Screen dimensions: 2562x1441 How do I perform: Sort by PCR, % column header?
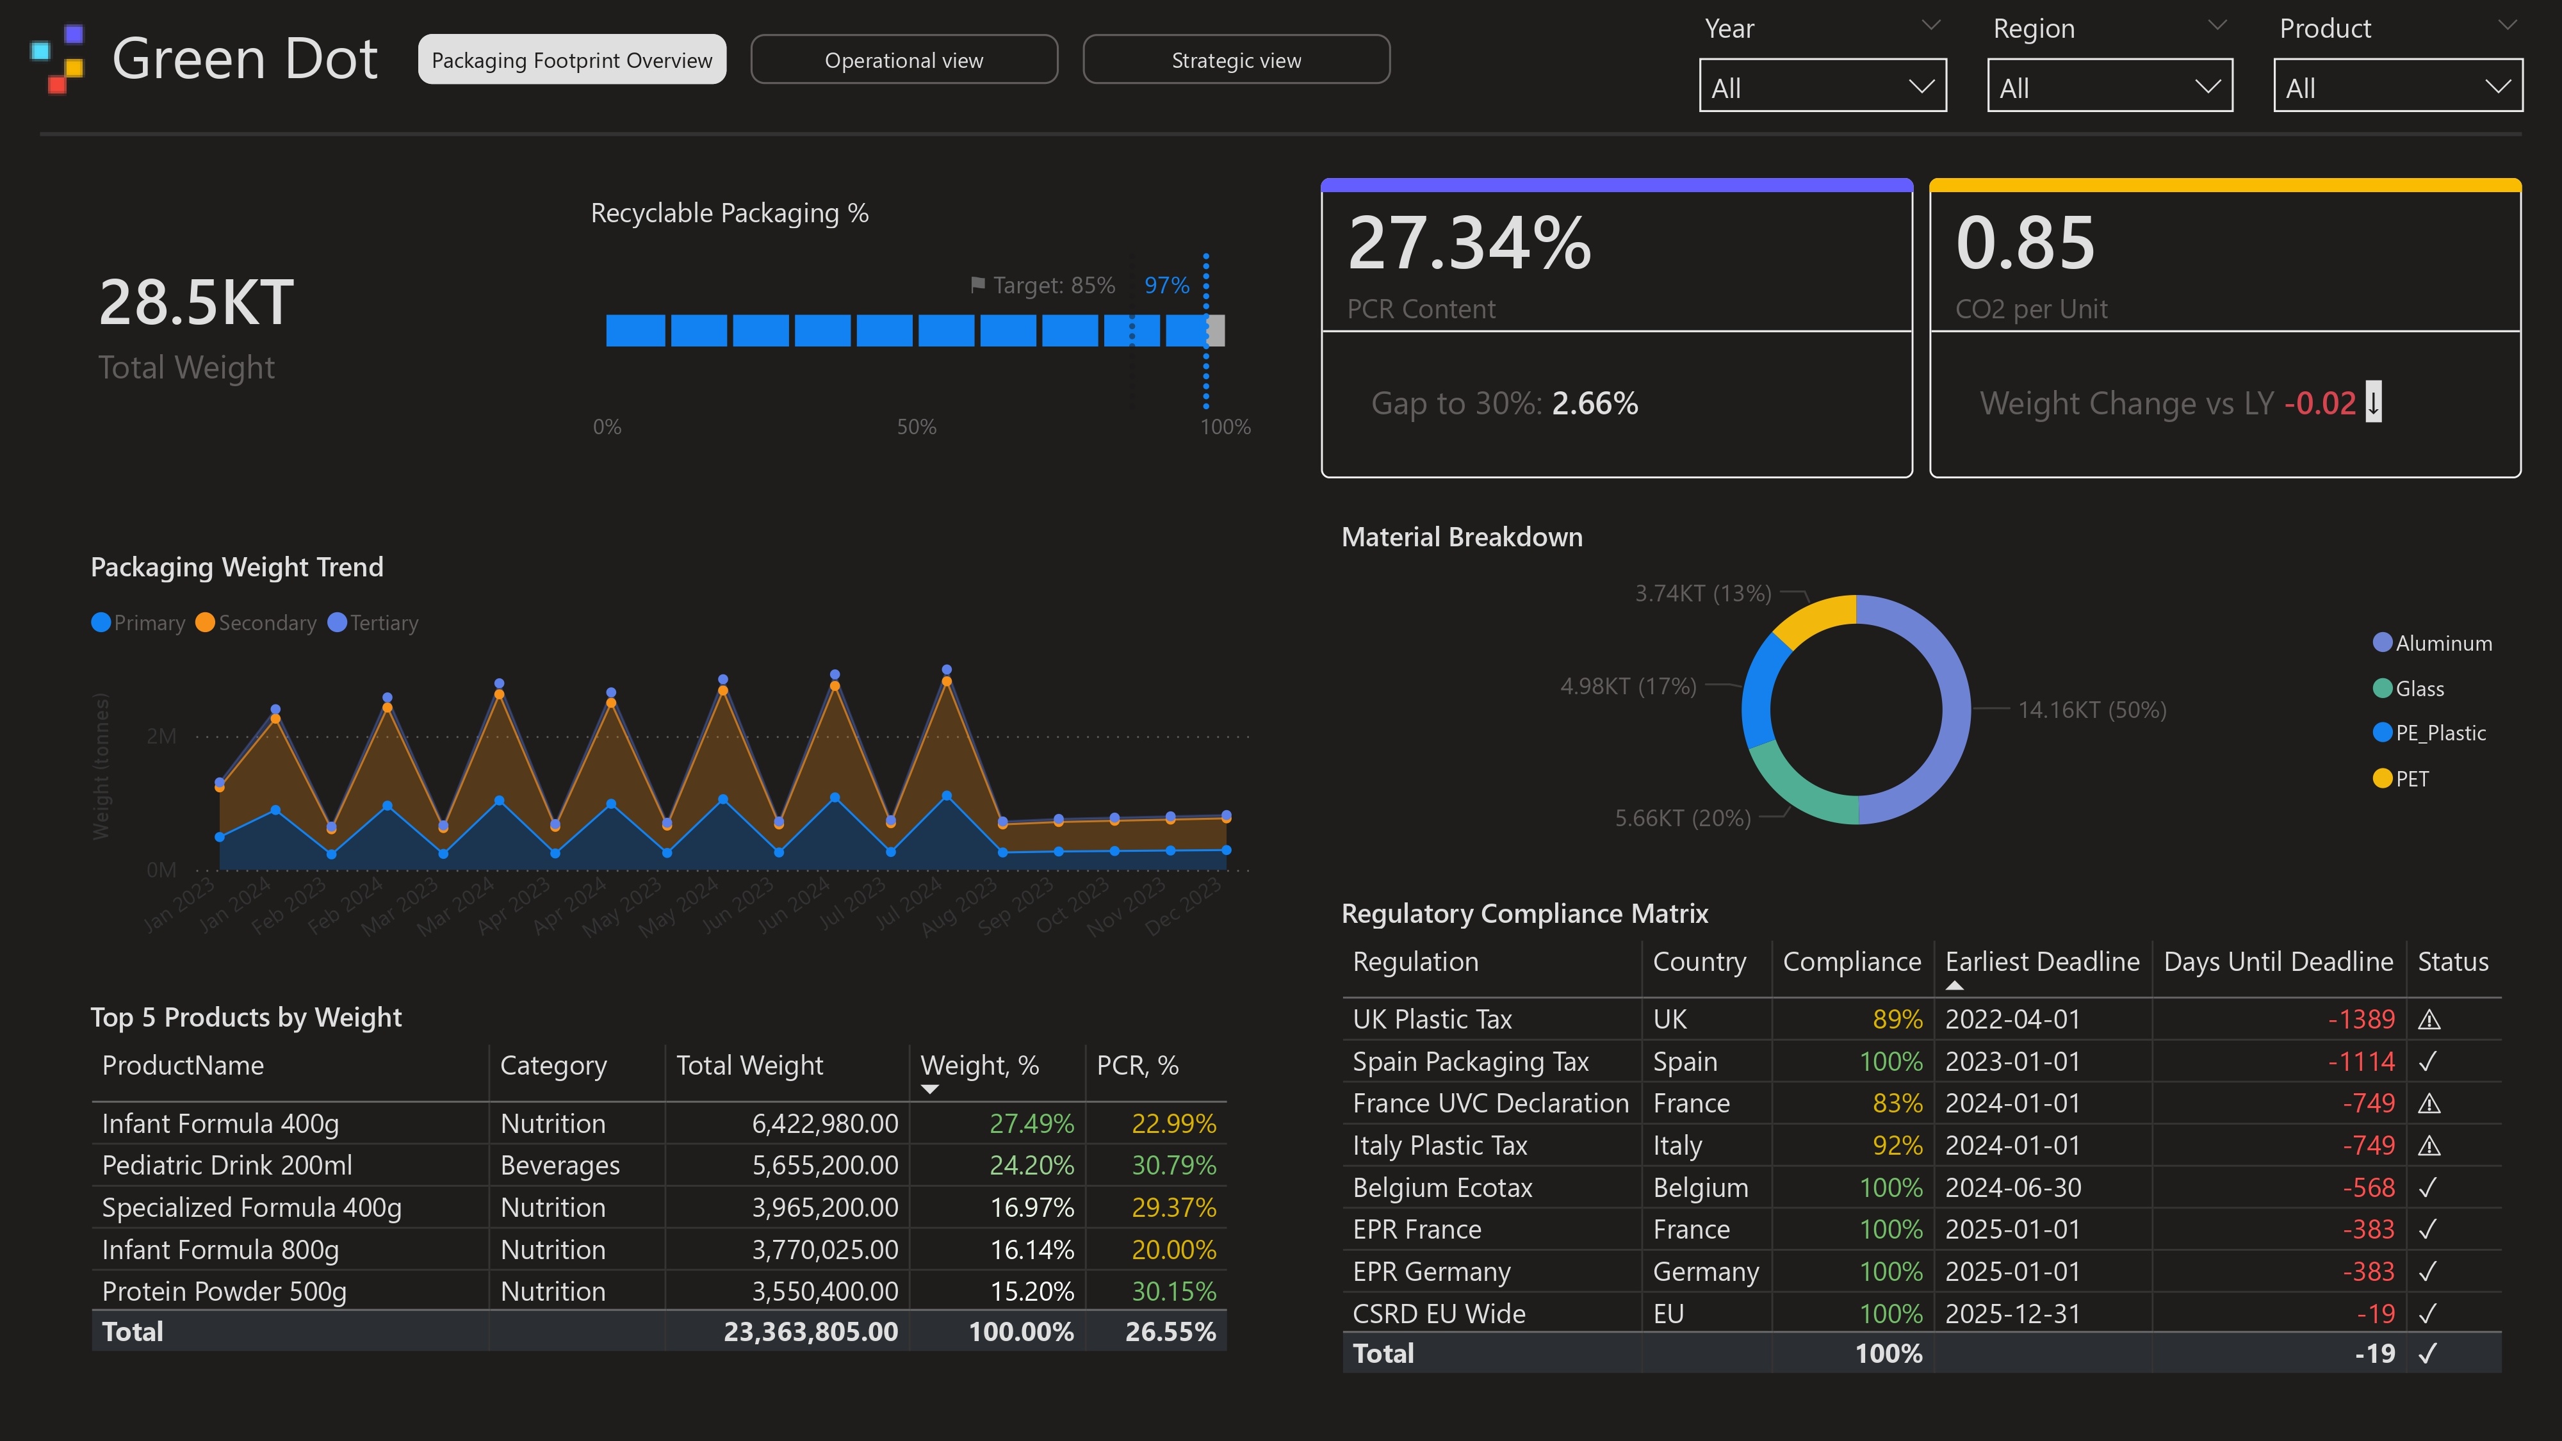1137,1065
